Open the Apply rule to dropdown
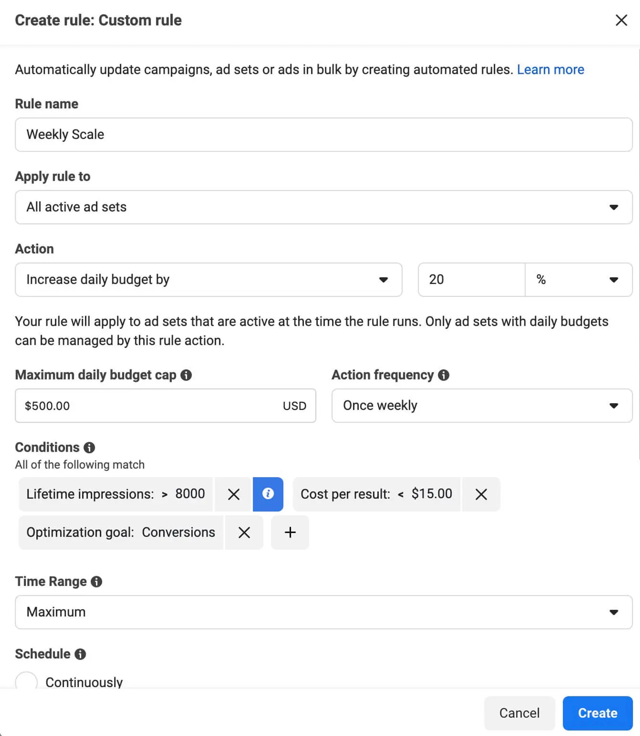This screenshot has height=736, width=640. click(323, 207)
